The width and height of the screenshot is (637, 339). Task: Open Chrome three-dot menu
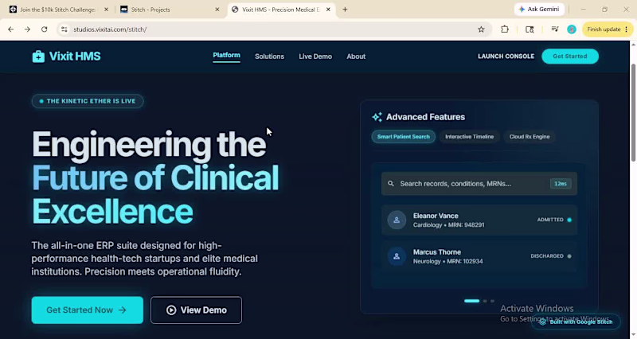coord(627,29)
